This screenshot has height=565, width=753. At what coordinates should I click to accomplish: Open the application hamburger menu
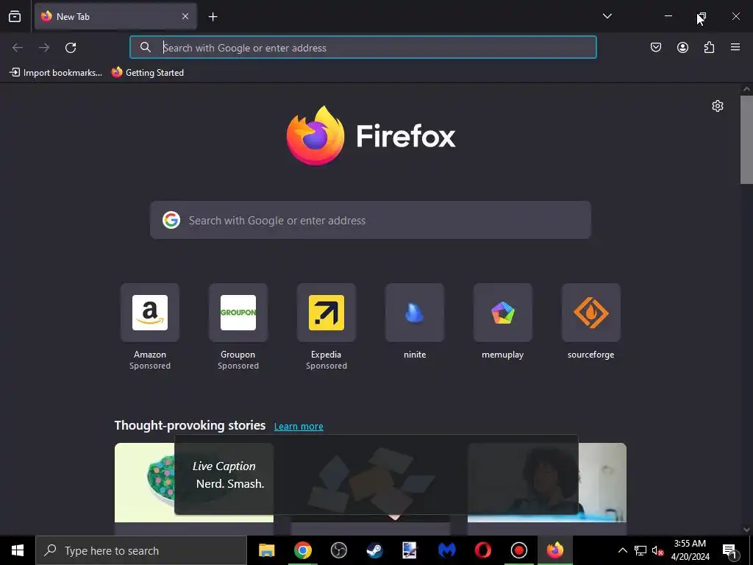(x=735, y=47)
